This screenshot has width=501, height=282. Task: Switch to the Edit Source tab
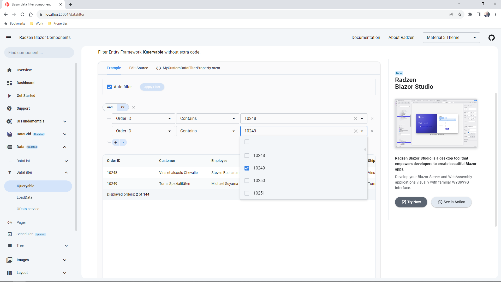point(139,68)
